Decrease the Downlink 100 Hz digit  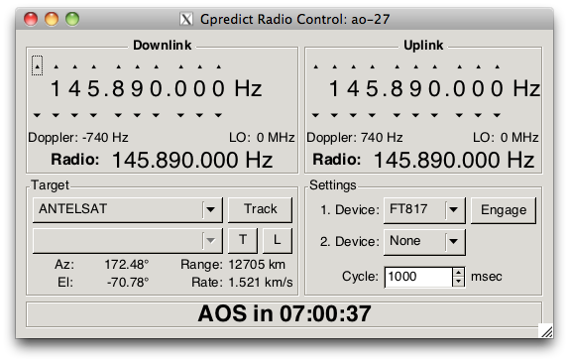click(180, 115)
